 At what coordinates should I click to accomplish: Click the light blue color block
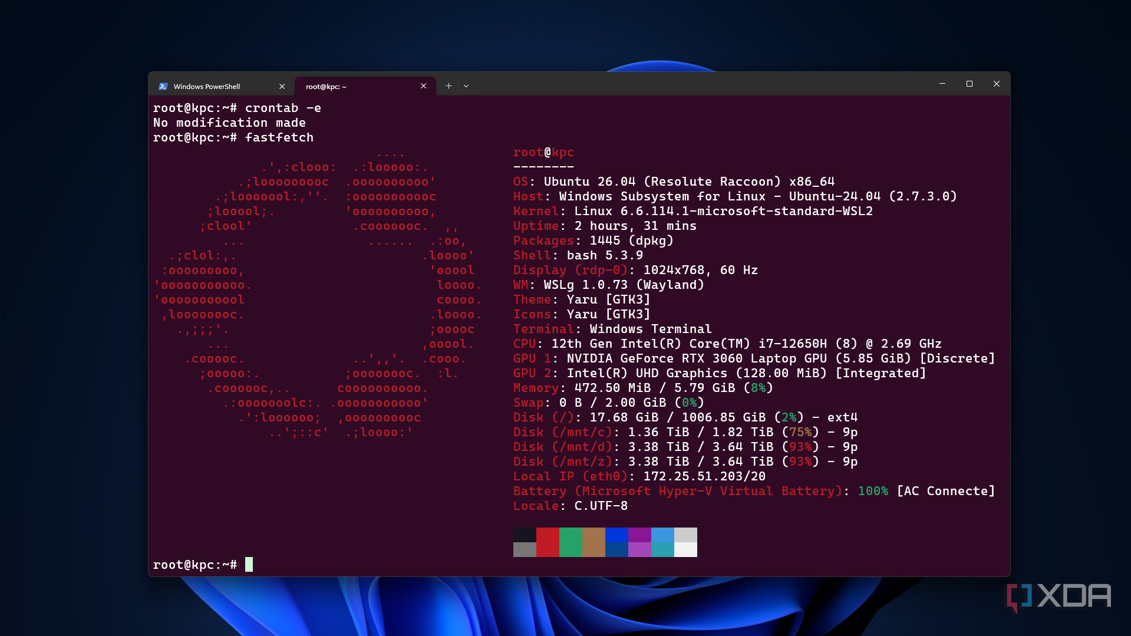tap(662, 535)
